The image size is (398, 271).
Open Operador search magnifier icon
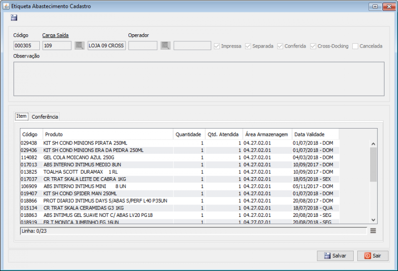(x=166, y=46)
